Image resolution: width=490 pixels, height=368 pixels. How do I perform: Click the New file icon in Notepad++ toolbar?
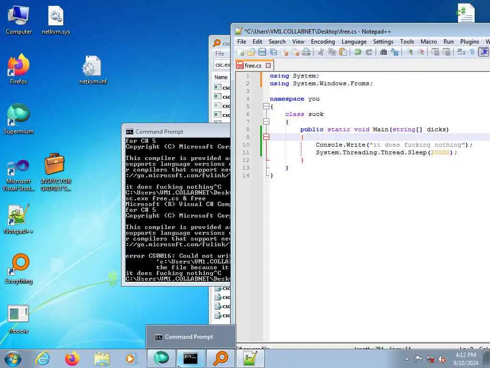point(241,52)
